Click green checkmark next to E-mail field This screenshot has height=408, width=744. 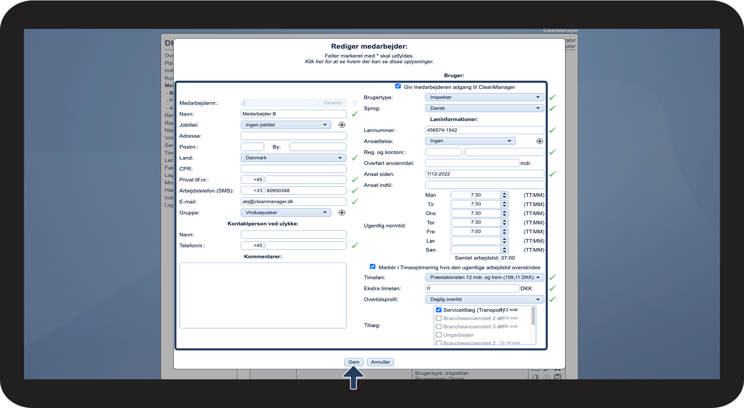355,202
